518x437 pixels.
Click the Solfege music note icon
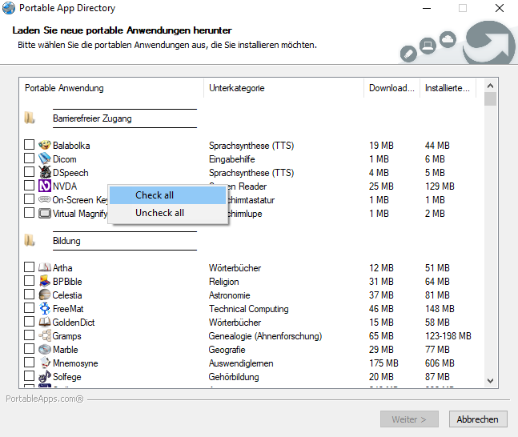pos(44,376)
